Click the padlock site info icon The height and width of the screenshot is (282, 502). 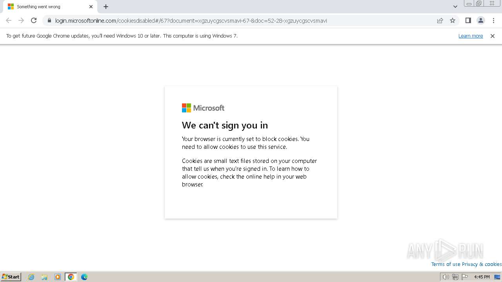coord(49,20)
